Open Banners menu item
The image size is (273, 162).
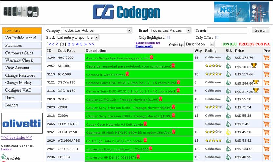coord(22,105)
